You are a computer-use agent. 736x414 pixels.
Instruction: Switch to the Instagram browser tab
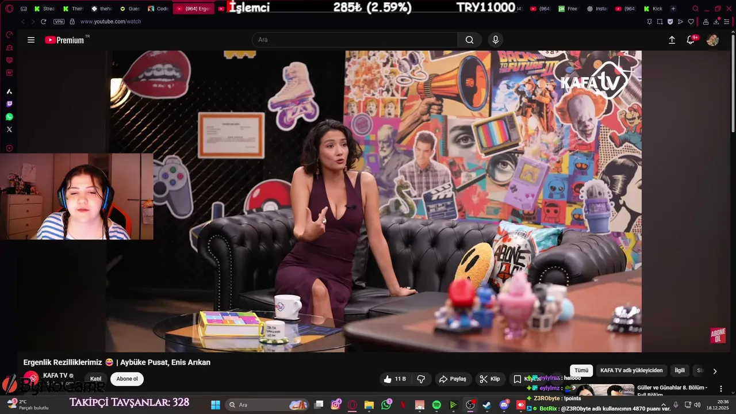click(597, 9)
